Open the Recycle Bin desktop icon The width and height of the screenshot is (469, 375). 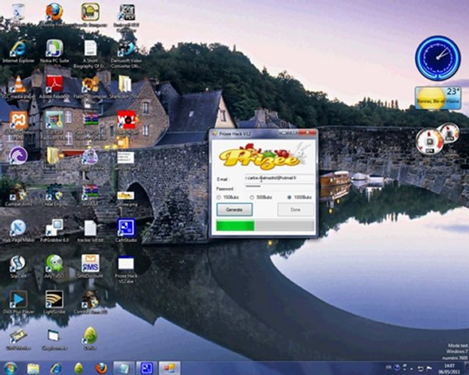[x=18, y=14]
